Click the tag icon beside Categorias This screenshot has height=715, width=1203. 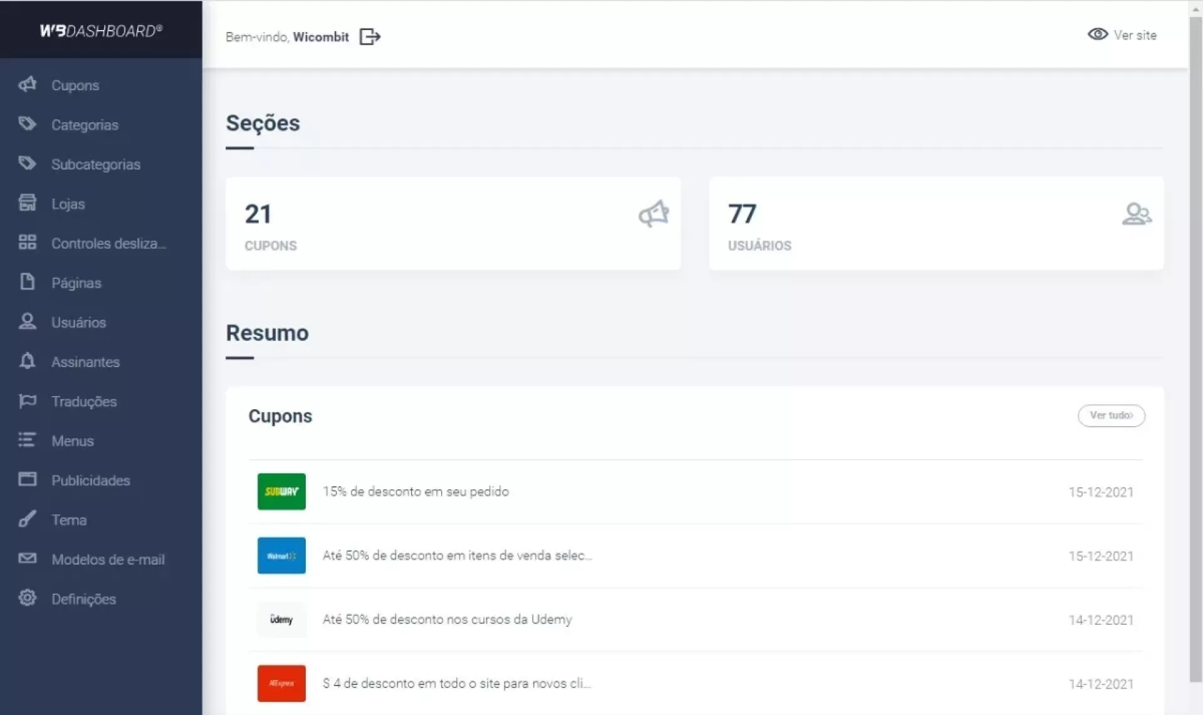click(27, 123)
